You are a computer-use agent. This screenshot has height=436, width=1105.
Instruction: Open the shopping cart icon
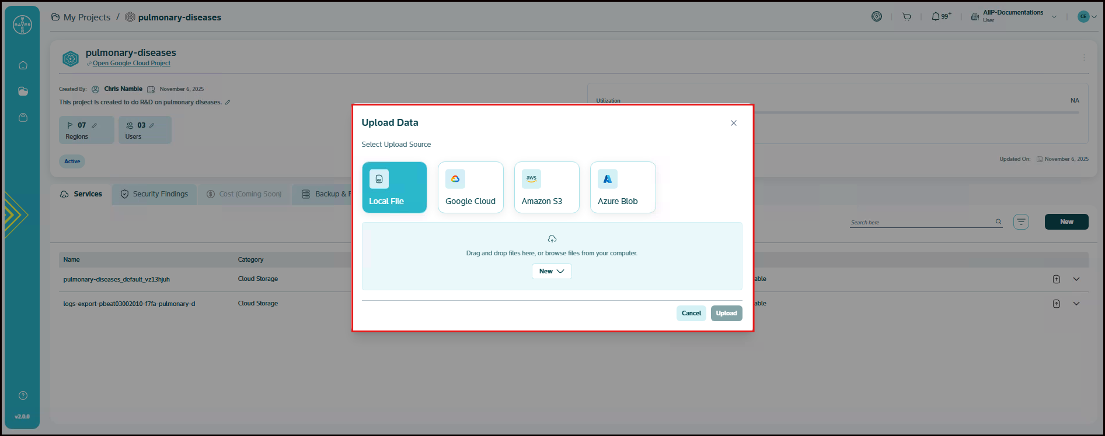point(907,17)
